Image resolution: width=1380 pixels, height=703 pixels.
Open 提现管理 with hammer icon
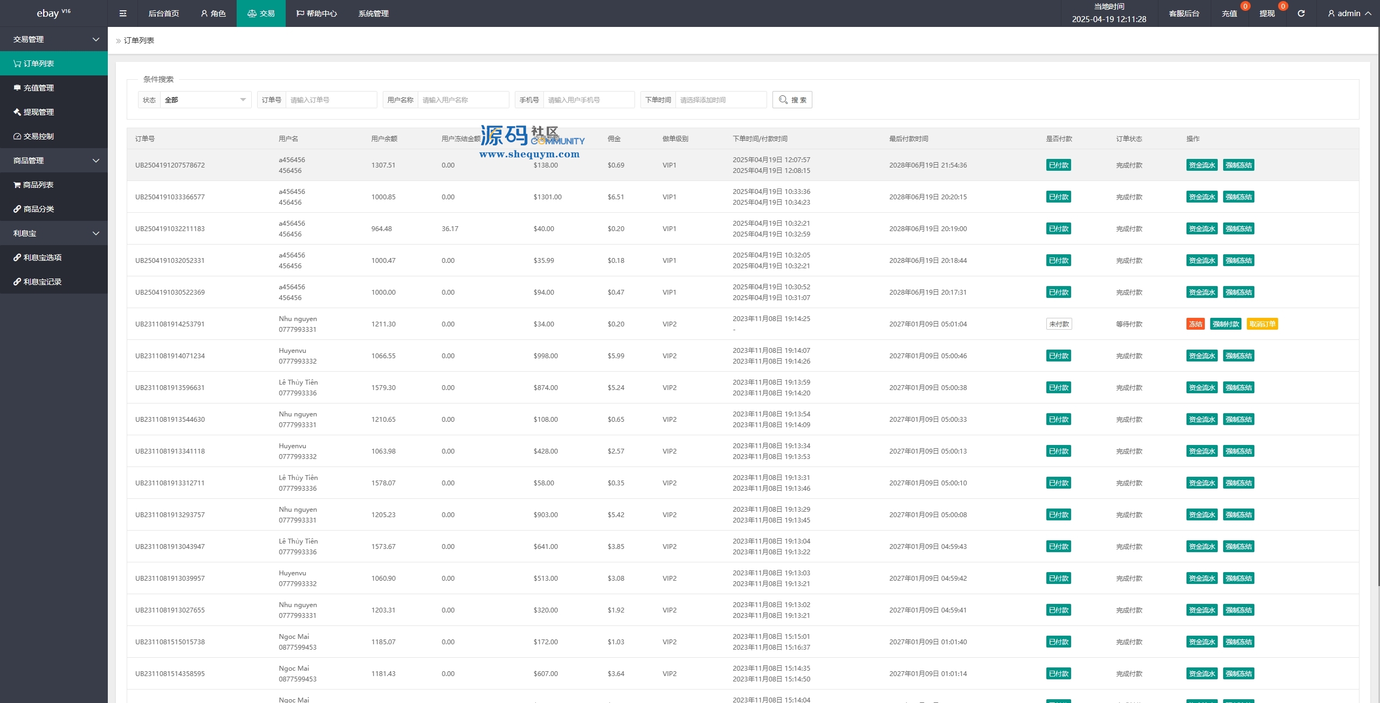pyautogui.click(x=39, y=112)
